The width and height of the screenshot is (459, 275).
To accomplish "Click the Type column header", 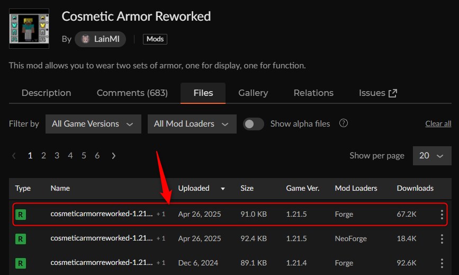I will [23, 188].
